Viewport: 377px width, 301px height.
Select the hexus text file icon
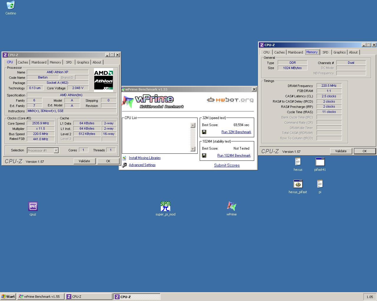pos(298,162)
